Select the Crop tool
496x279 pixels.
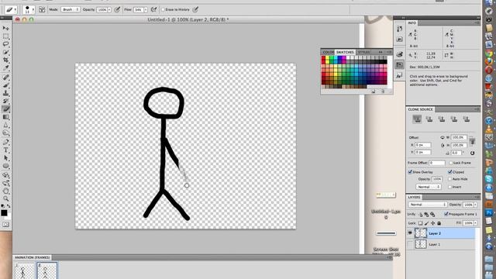5,60
